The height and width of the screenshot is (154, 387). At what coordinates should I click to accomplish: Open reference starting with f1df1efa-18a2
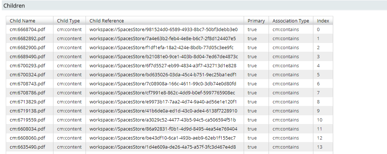pyautogui.click(x=161, y=47)
